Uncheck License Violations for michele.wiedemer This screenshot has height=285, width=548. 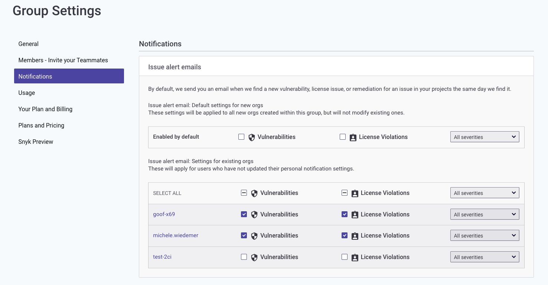345,235
